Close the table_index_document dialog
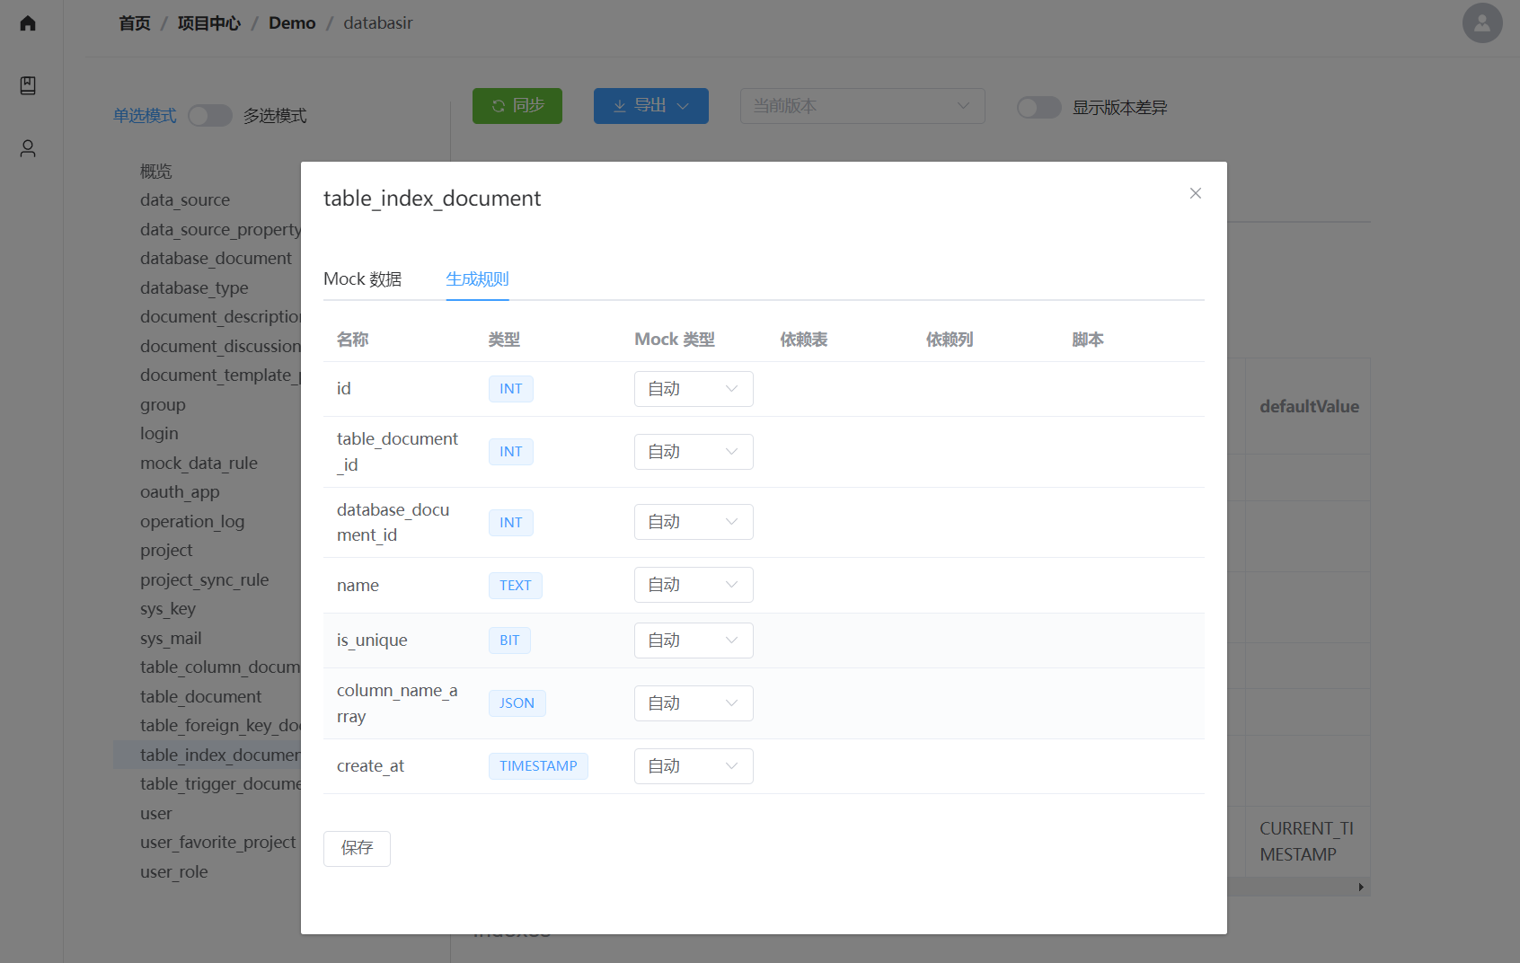 click(1195, 193)
